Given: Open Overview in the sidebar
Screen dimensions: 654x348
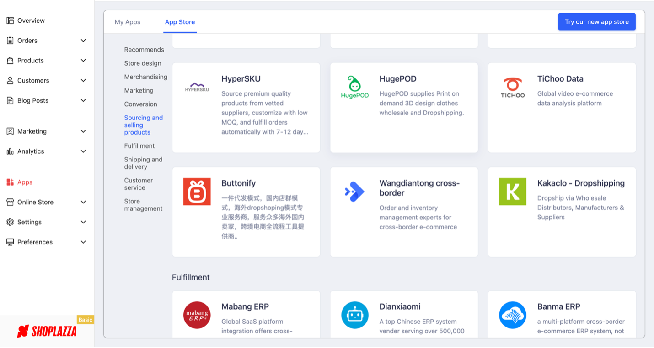Looking at the screenshot, I should (31, 21).
